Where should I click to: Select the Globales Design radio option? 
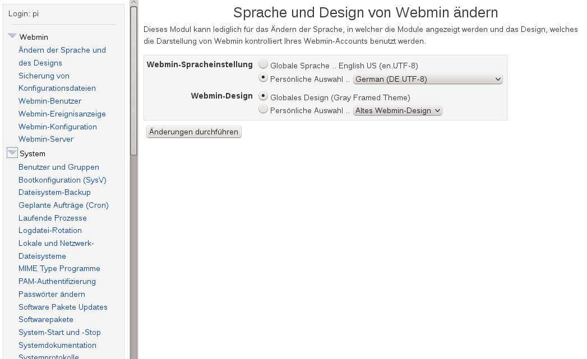[x=263, y=96]
